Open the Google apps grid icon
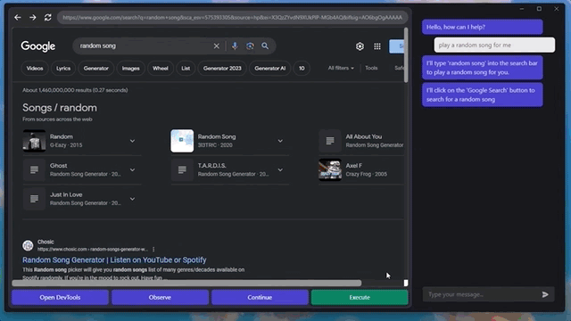This screenshot has width=571, height=321. click(377, 46)
